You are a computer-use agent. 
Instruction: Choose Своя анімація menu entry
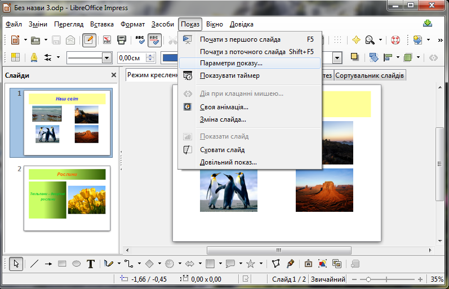(249, 107)
